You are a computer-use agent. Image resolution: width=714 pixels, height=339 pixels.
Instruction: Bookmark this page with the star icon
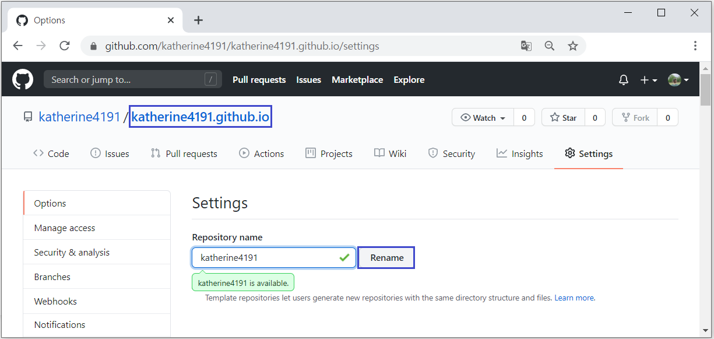(x=573, y=46)
